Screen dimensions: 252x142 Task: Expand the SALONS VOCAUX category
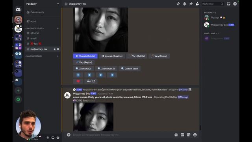pos(34,56)
